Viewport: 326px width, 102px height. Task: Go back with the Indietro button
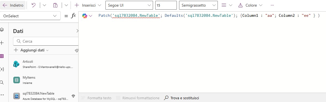[x=13, y=5]
